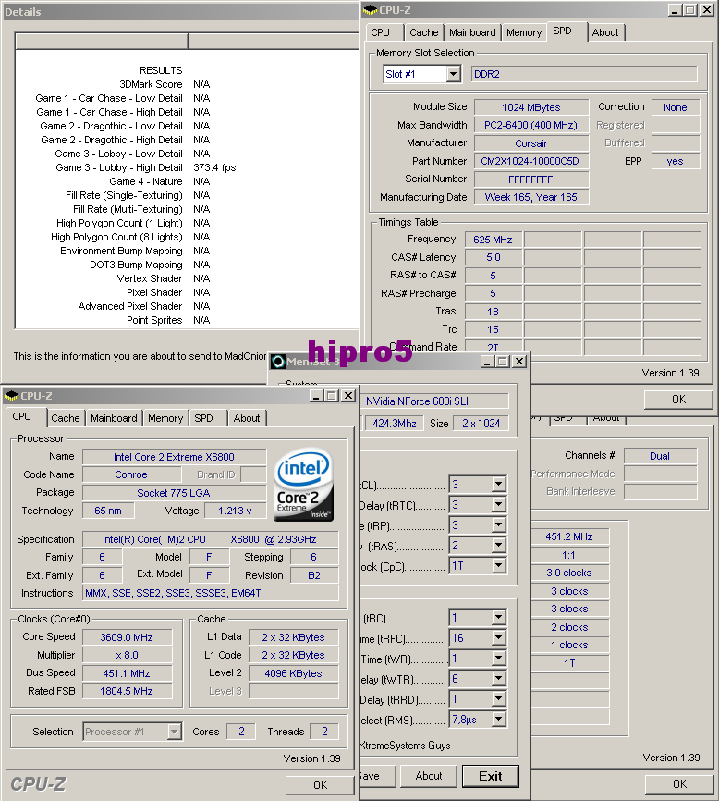Screen dimensions: 719x801
Task: Click the Part Number field CM2X1024-10000C5D
Action: point(530,161)
